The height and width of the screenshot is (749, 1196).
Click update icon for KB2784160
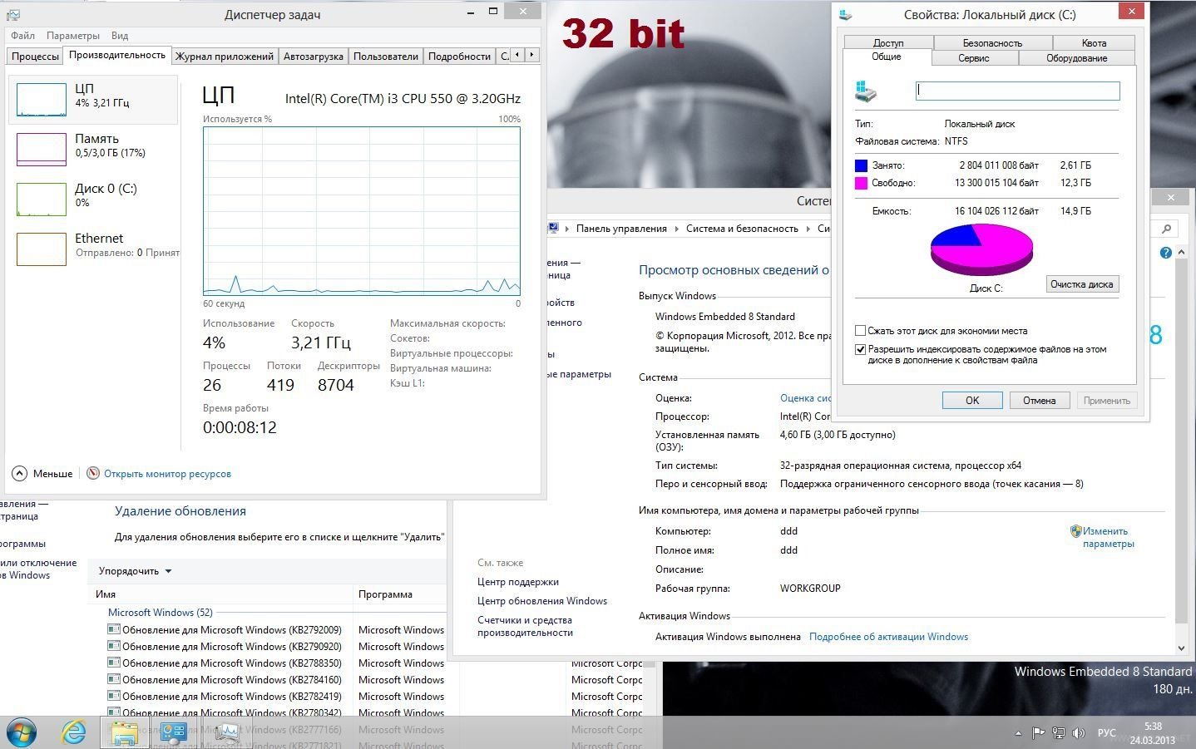(x=114, y=679)
